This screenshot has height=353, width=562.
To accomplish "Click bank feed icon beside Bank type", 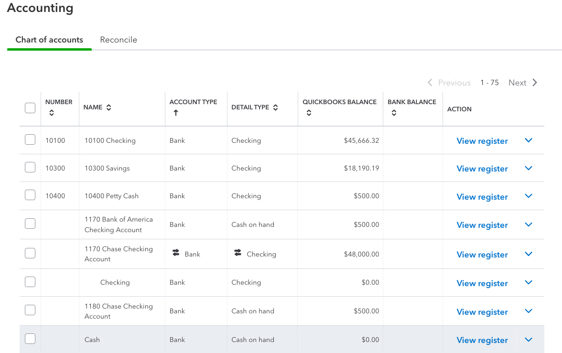I will (176, 253).
